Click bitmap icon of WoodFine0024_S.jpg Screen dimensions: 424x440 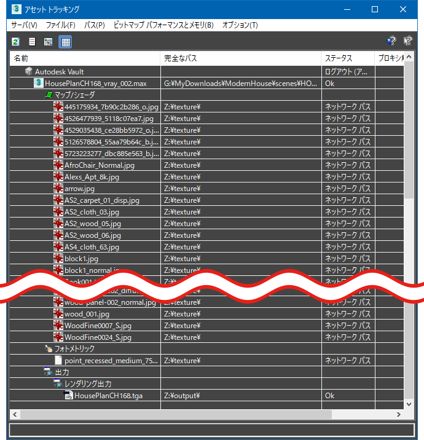58,337
